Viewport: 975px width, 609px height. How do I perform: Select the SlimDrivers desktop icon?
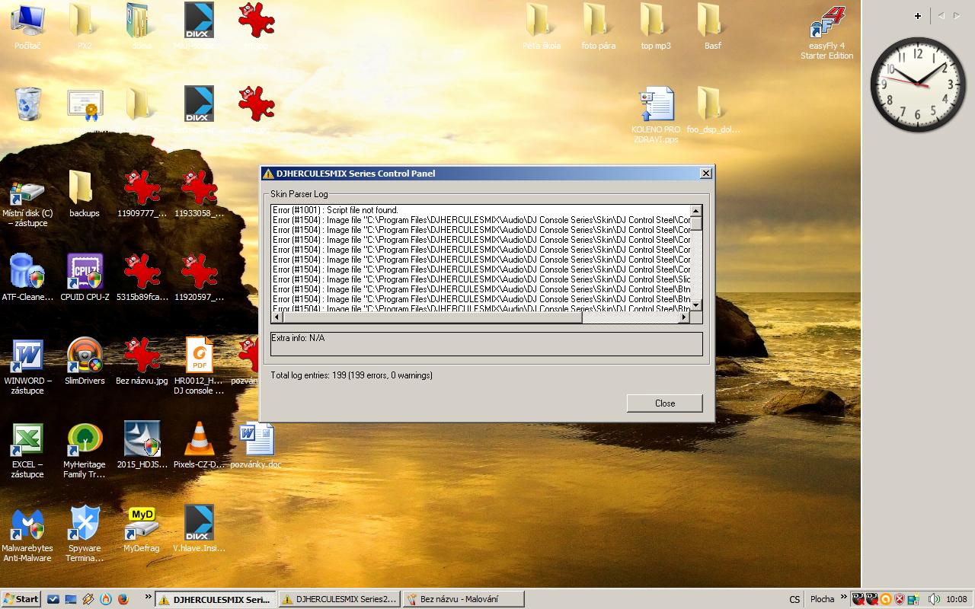point(85,362)
